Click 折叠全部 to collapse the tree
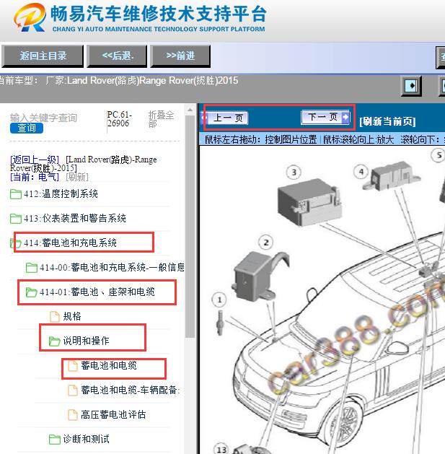This screenshot has height=454, width=445. [x=161, y=119]
